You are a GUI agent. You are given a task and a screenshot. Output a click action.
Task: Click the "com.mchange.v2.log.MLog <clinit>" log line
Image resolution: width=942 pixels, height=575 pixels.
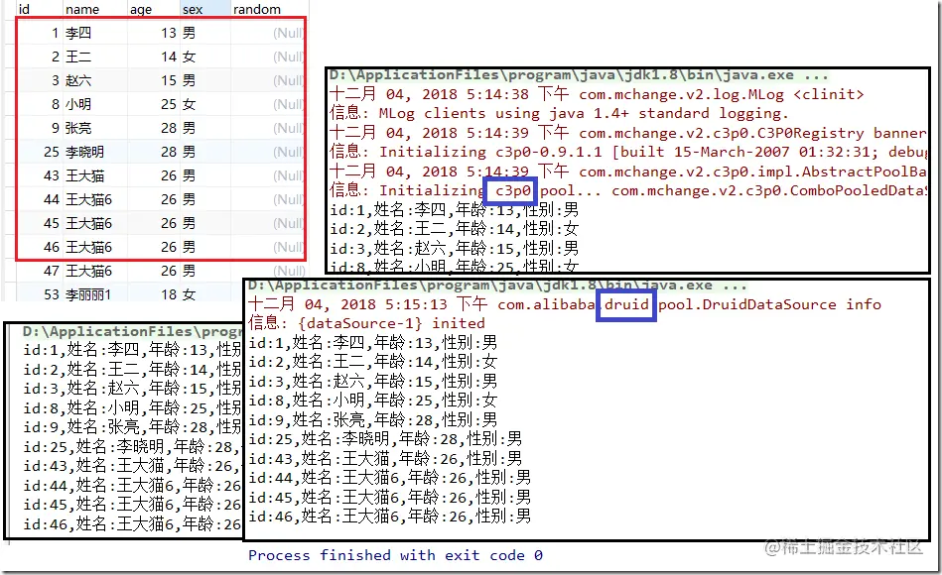(597, 94)
